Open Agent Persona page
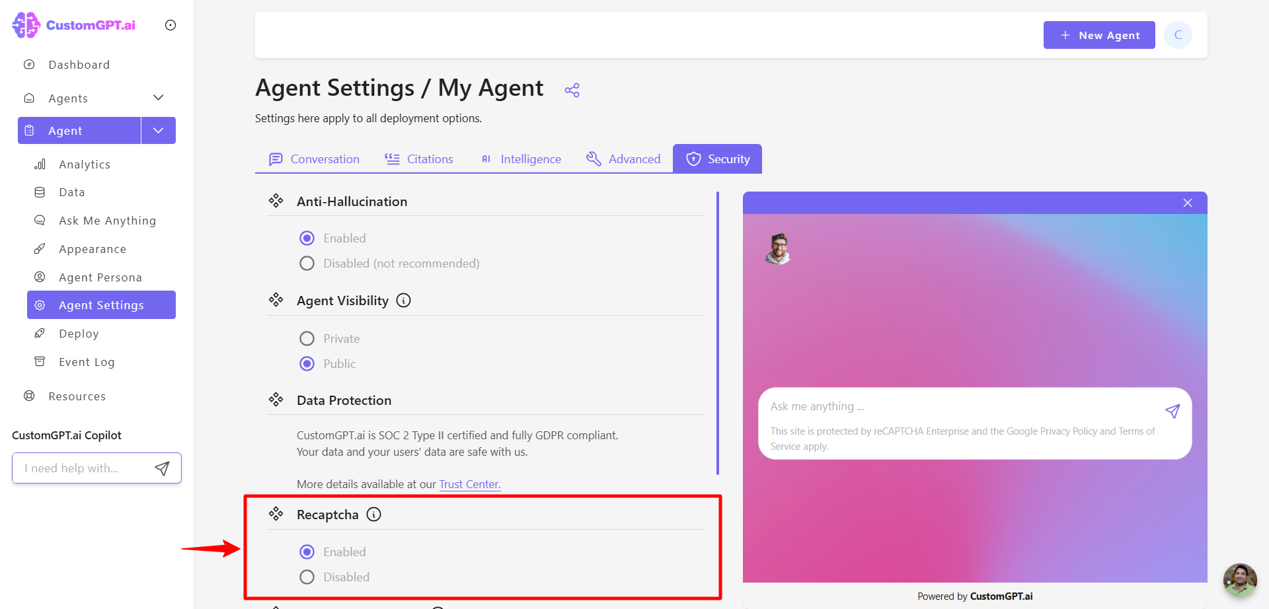This screenshot has width=1269, height=609. 100,277
